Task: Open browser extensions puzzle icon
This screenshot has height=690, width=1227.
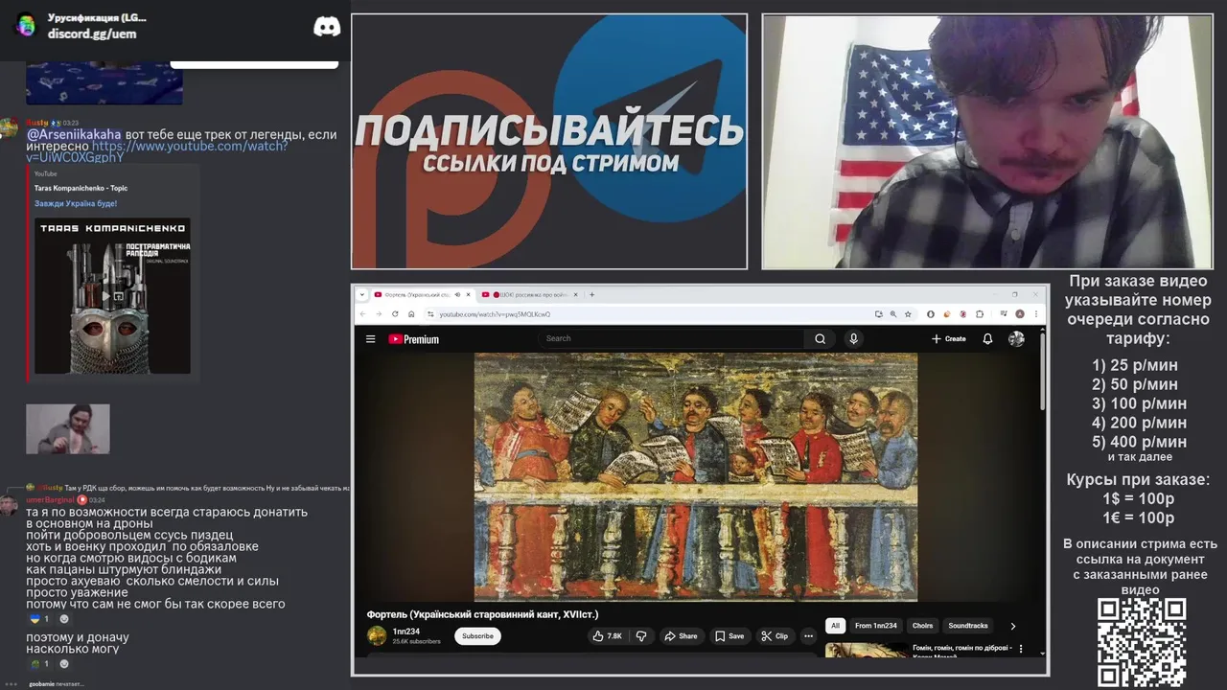Action: click(x=980, y=313)
